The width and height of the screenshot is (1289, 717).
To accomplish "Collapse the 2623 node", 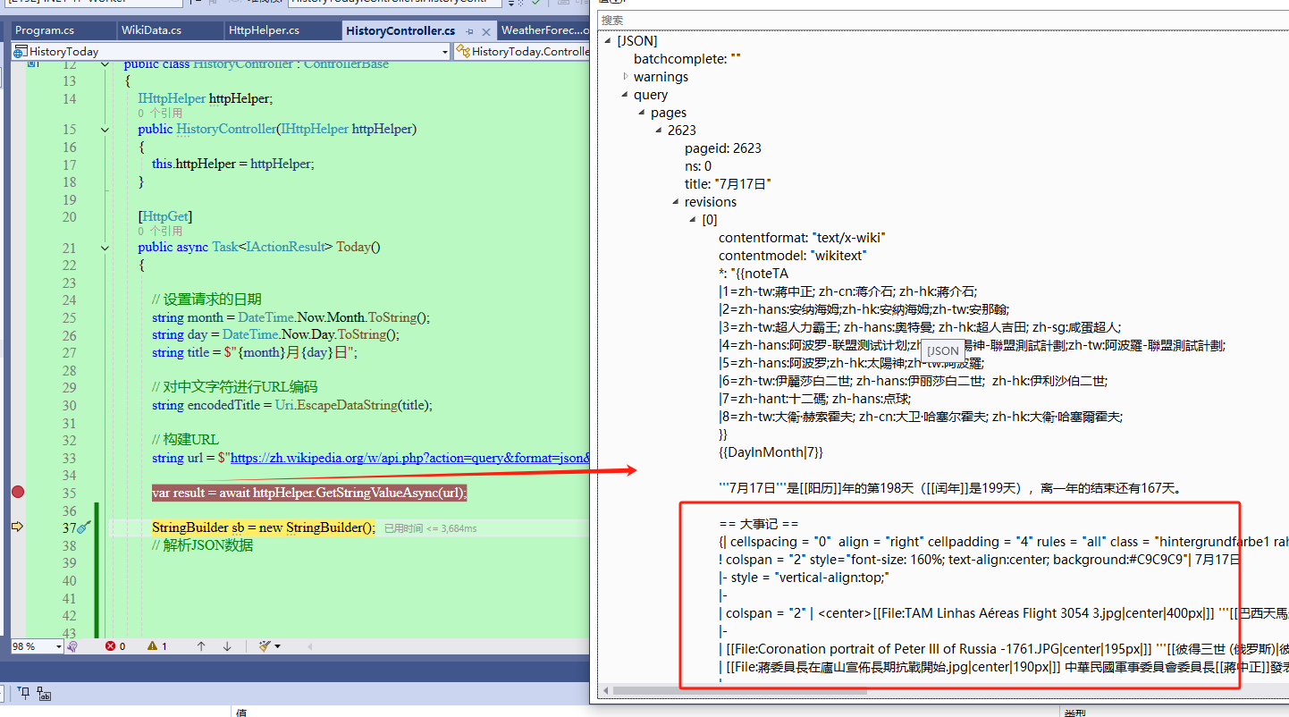I will [660, 131].
